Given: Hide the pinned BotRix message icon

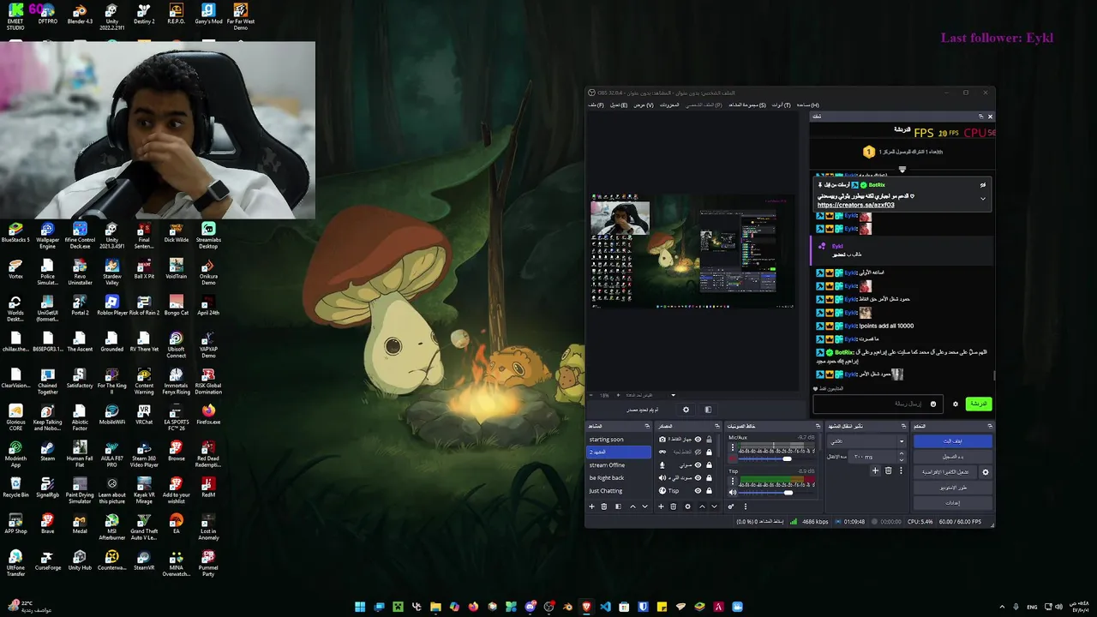Looking at the screenshot, I should (x=983, y=185).
